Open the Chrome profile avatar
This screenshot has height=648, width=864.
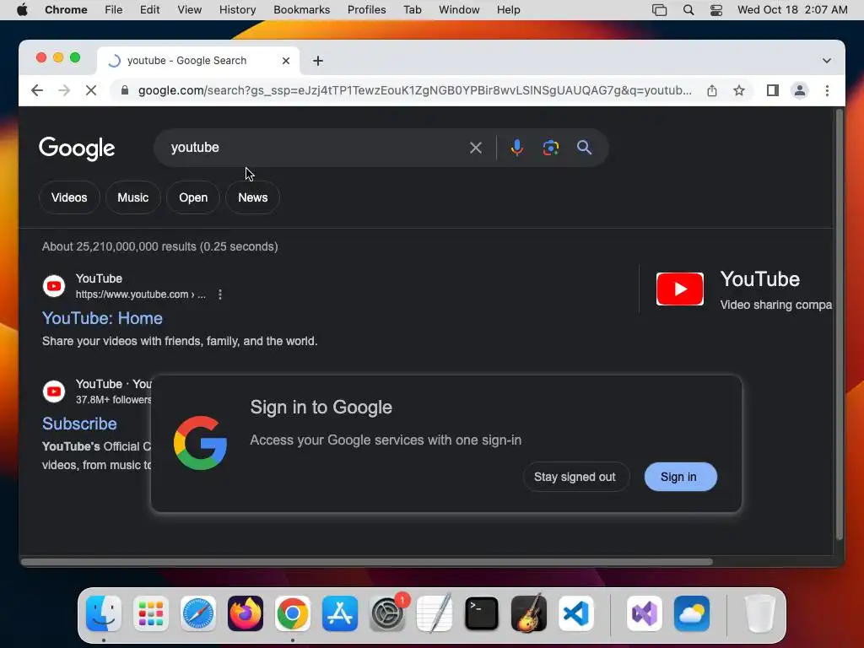pyautogui.click(x=800, y=90)
